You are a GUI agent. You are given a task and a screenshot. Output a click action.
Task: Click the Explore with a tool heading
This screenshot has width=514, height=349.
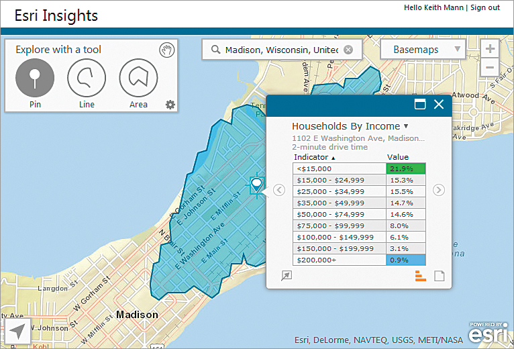[58, 50]
